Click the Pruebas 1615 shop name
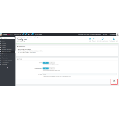The image size is (119, 119). coord(17,35)
